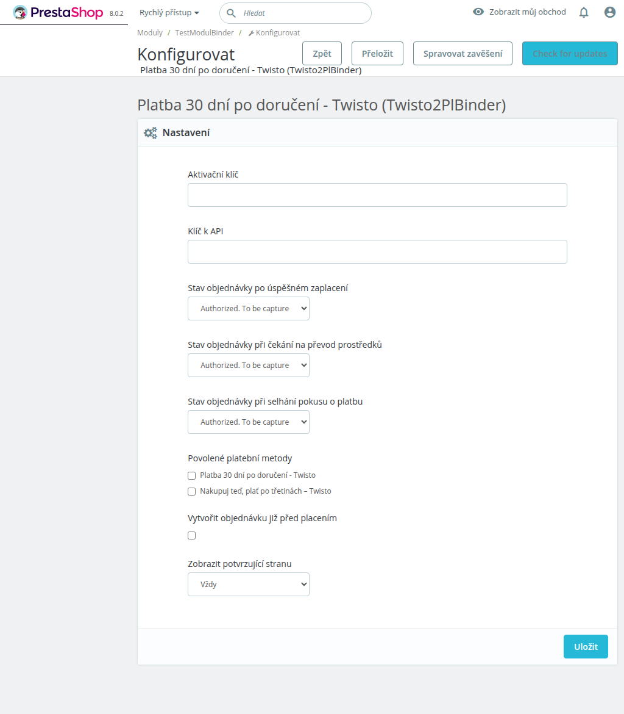Open the notifications bell
The height and width of the screenshot is (714, 624).
click(x=584, y=12)
